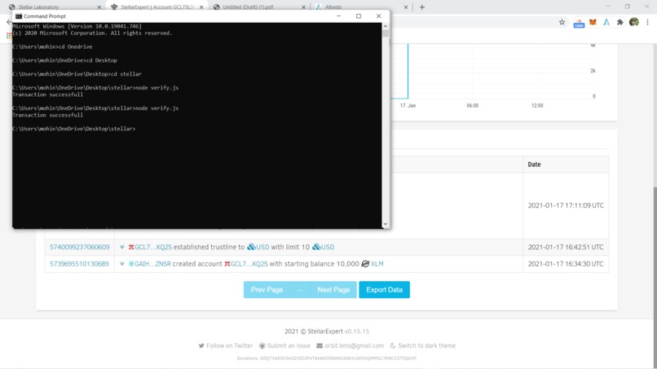Image resolution: width=657 pixels, height=369 pixels.
Task: Open the Follow on Twitter link
Action: pyautogui.click(x=230, y=345)
